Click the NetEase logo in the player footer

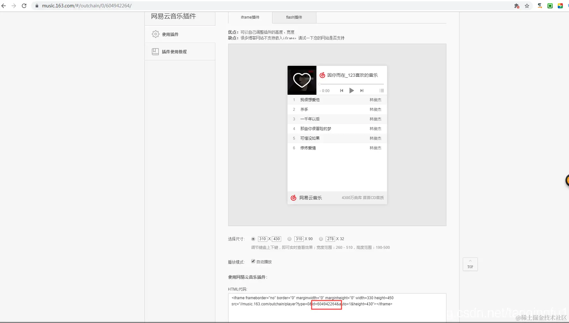(293, 198)
